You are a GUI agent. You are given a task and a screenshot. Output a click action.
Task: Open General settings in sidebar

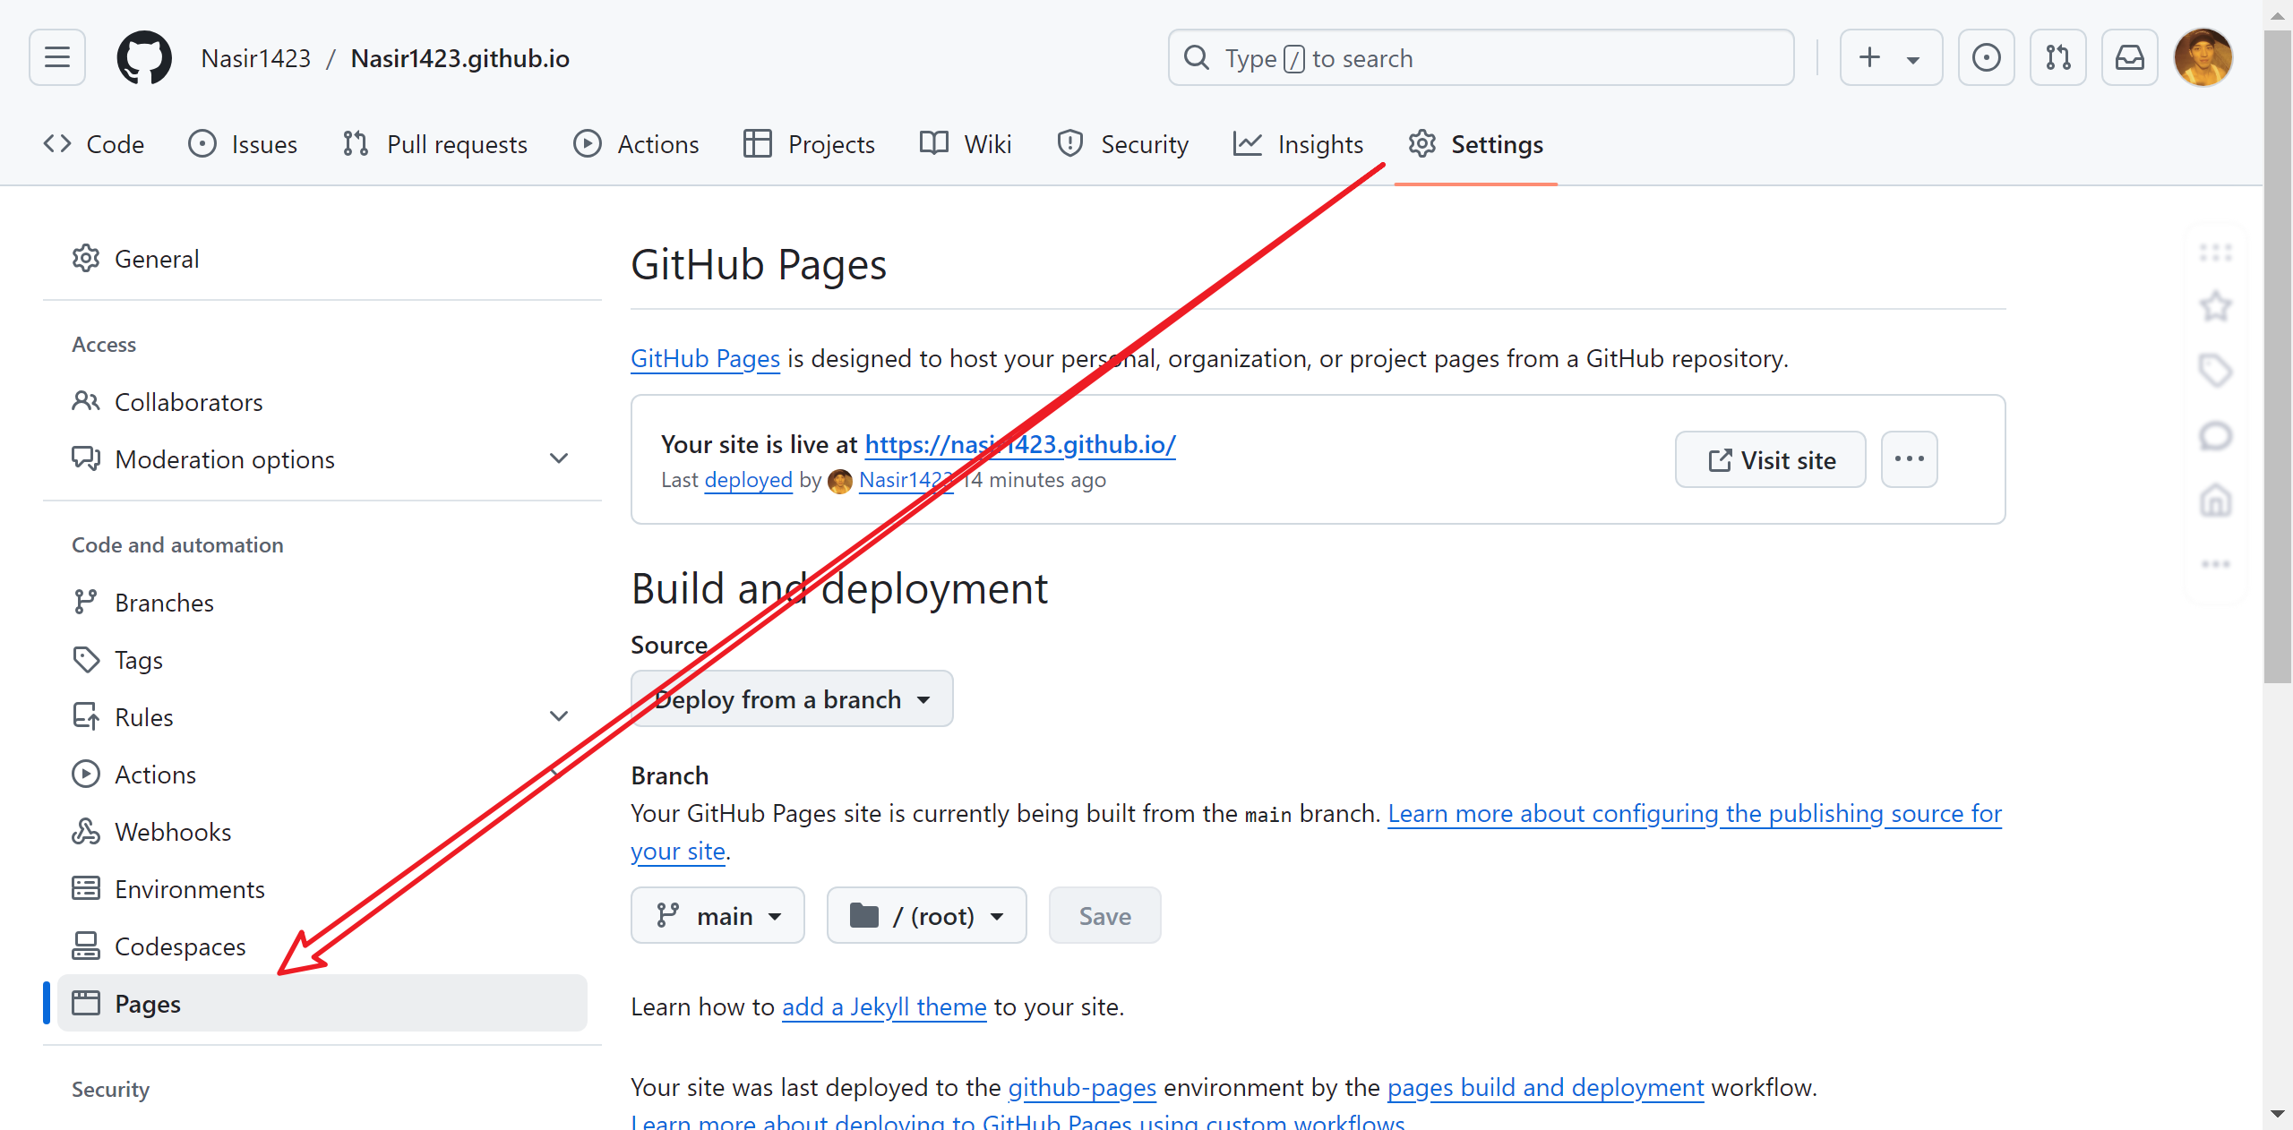(x=322, y=259)
